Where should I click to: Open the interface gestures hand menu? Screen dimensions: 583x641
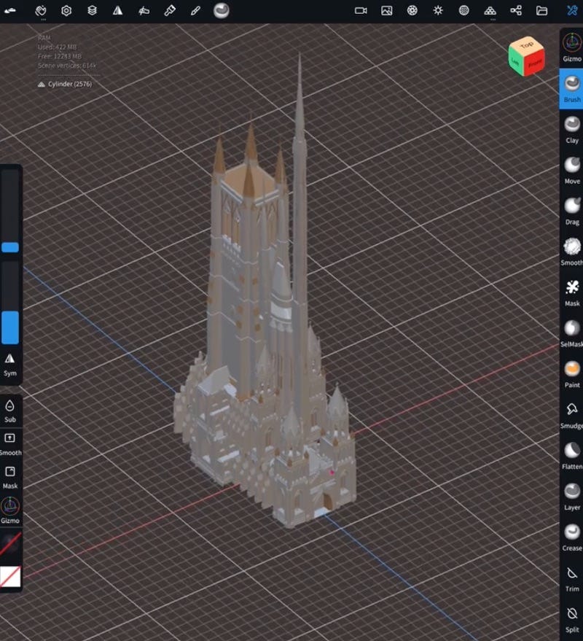[x=41, y=11]
